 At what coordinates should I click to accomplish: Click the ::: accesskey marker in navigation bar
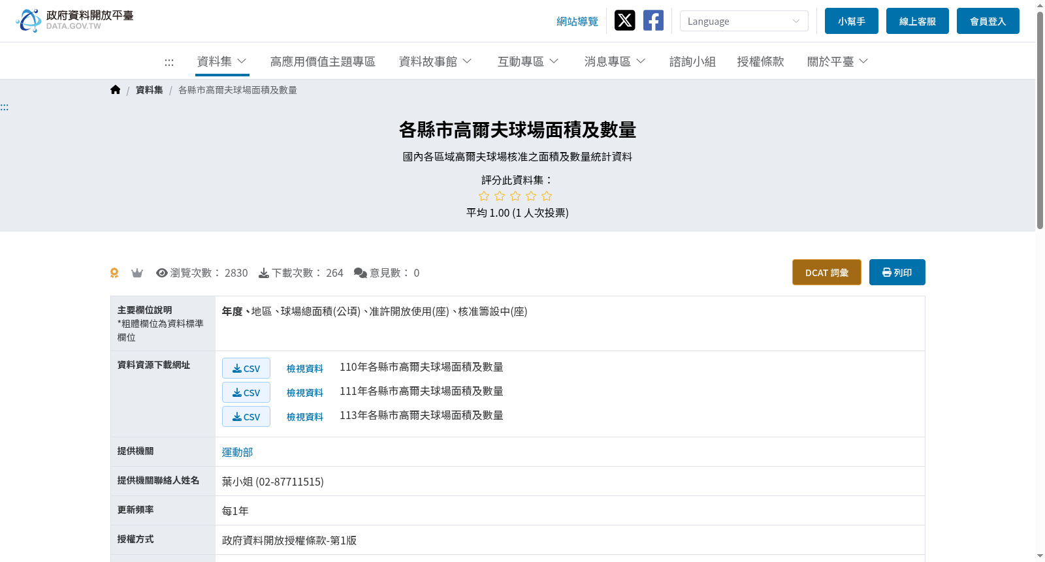169,63
